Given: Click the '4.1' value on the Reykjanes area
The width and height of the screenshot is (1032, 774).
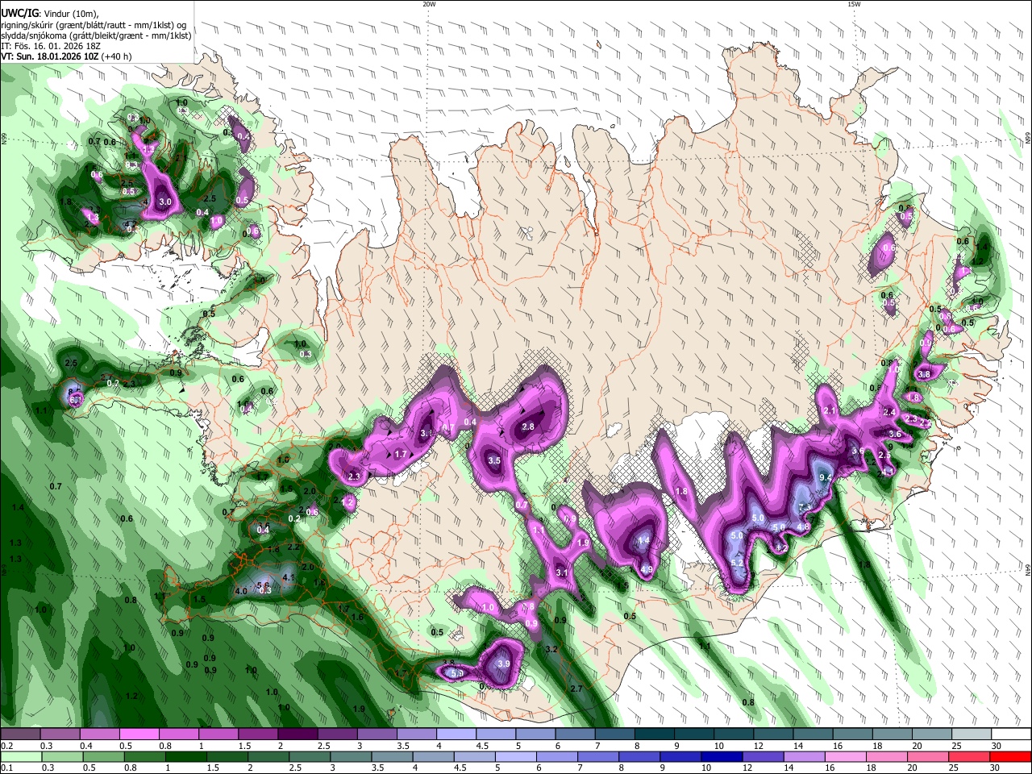Looking at the screenshot, I should point(289,577).
